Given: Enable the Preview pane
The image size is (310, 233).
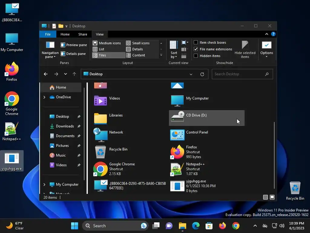Looking at the screenshot, I should 74,45.
